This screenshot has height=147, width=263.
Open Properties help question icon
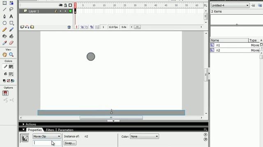205,135
